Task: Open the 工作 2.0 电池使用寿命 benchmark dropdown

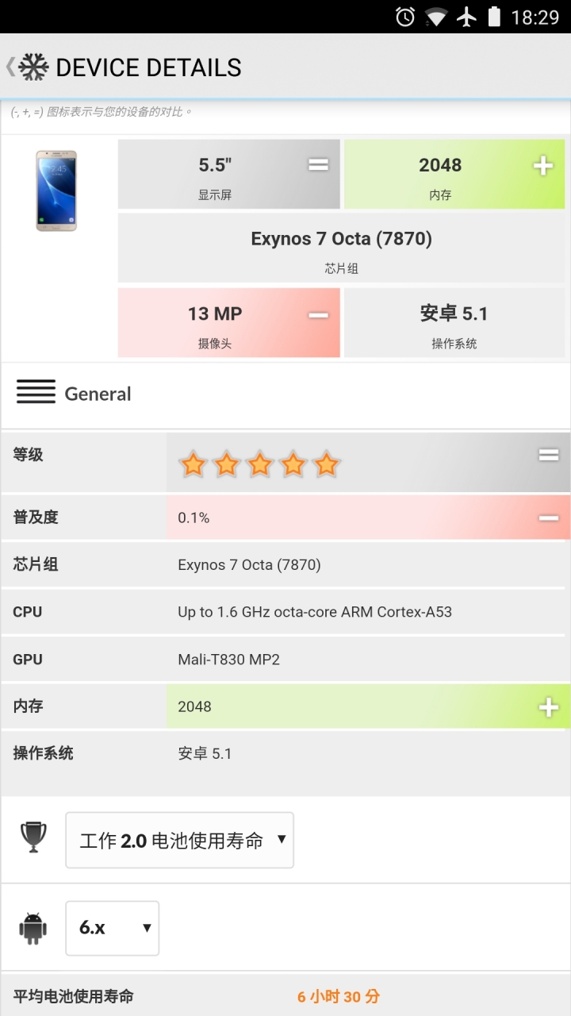Action: point(179,840)
